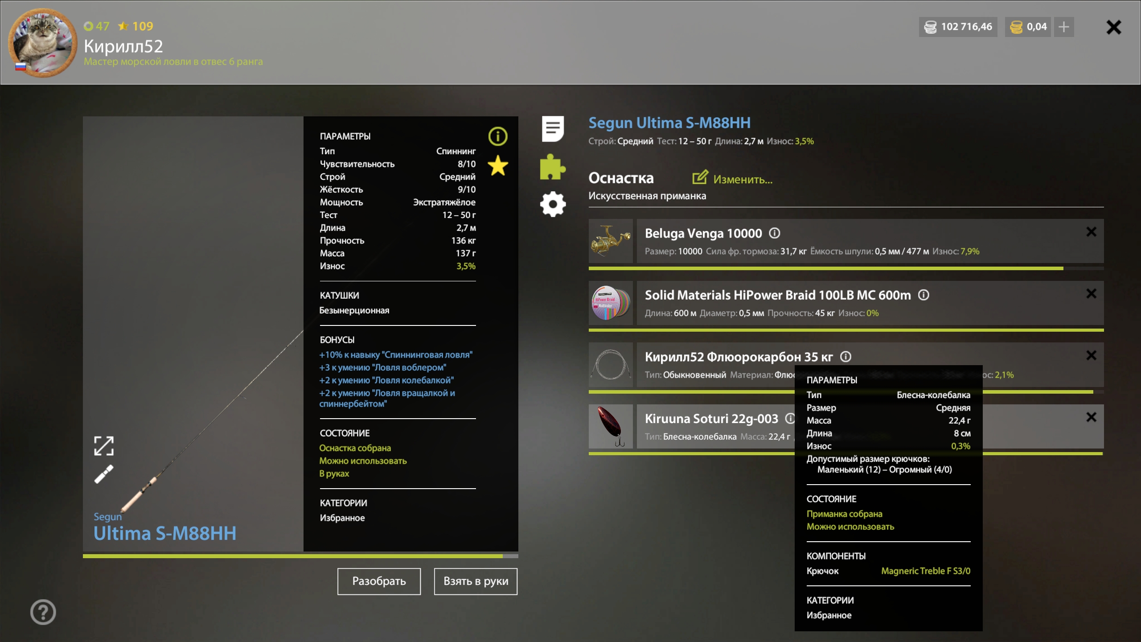Open the description notes tab icon
1141x642 pixels.
tap(553, 129)
